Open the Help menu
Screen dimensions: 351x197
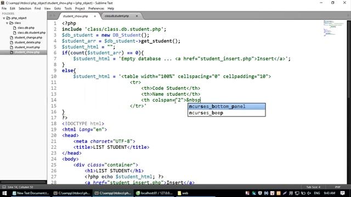tap(111, 9)
